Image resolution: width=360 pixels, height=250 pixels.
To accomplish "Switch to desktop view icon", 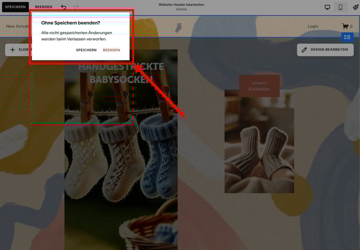I will coord(328,7).
